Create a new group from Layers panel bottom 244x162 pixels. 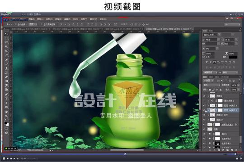(x=227, y=150)
